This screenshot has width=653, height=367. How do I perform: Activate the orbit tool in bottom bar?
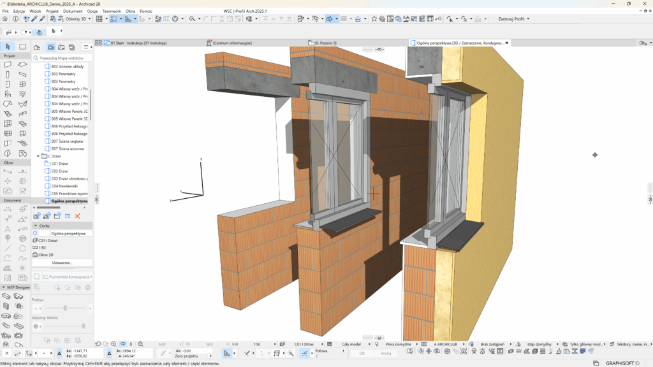[x=123, y=344]
